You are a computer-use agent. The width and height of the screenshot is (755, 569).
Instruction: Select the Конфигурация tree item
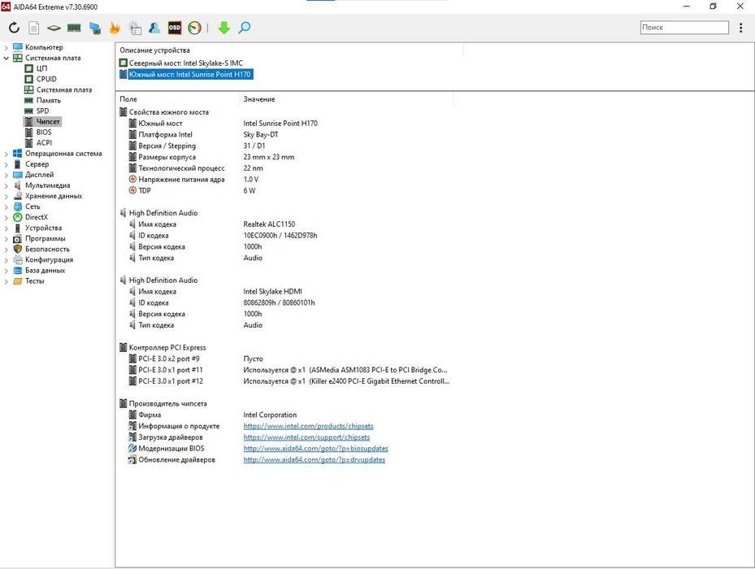pyautogui.click(x=49, y=259)
